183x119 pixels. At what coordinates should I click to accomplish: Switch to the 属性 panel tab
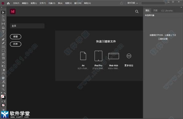[x=147, y=11]
